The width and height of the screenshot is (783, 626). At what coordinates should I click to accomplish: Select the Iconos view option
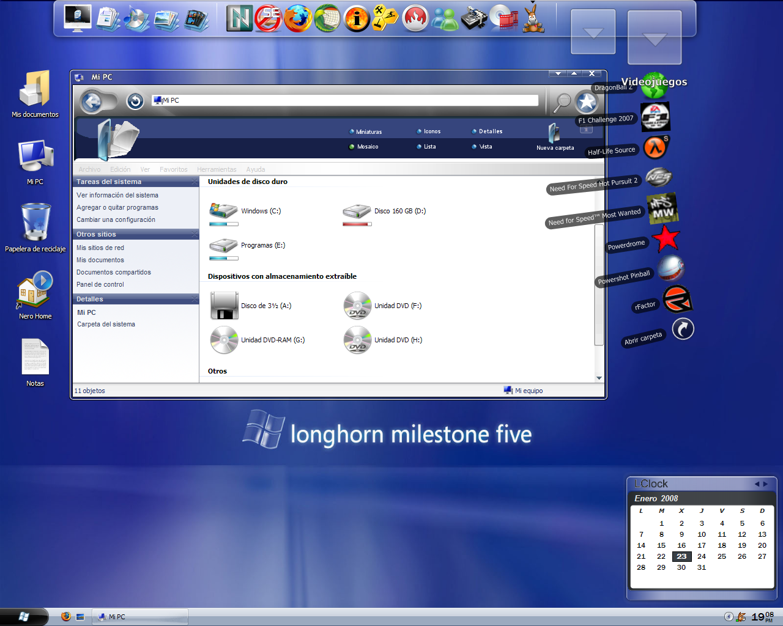pos(428,131)
